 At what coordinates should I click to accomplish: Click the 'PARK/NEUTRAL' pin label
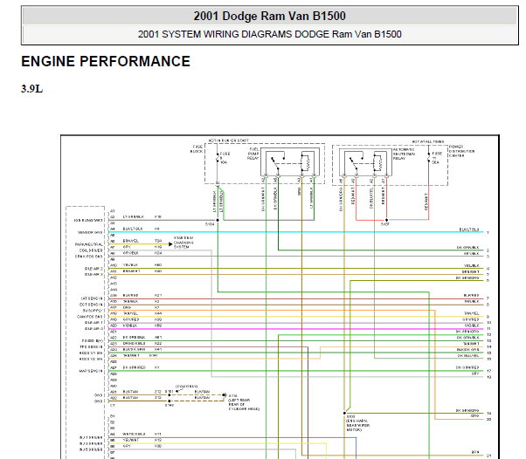click(88, 244)
